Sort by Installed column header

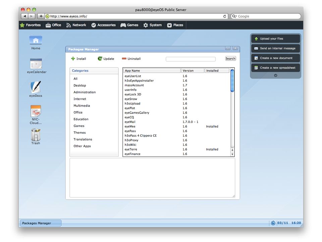217,71
